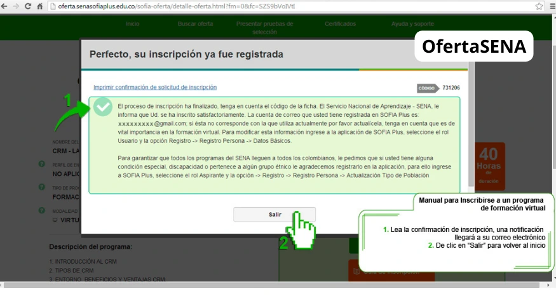Click the Salir button
556x296 pixels.
pyautogui.click(x=275, y=215)
